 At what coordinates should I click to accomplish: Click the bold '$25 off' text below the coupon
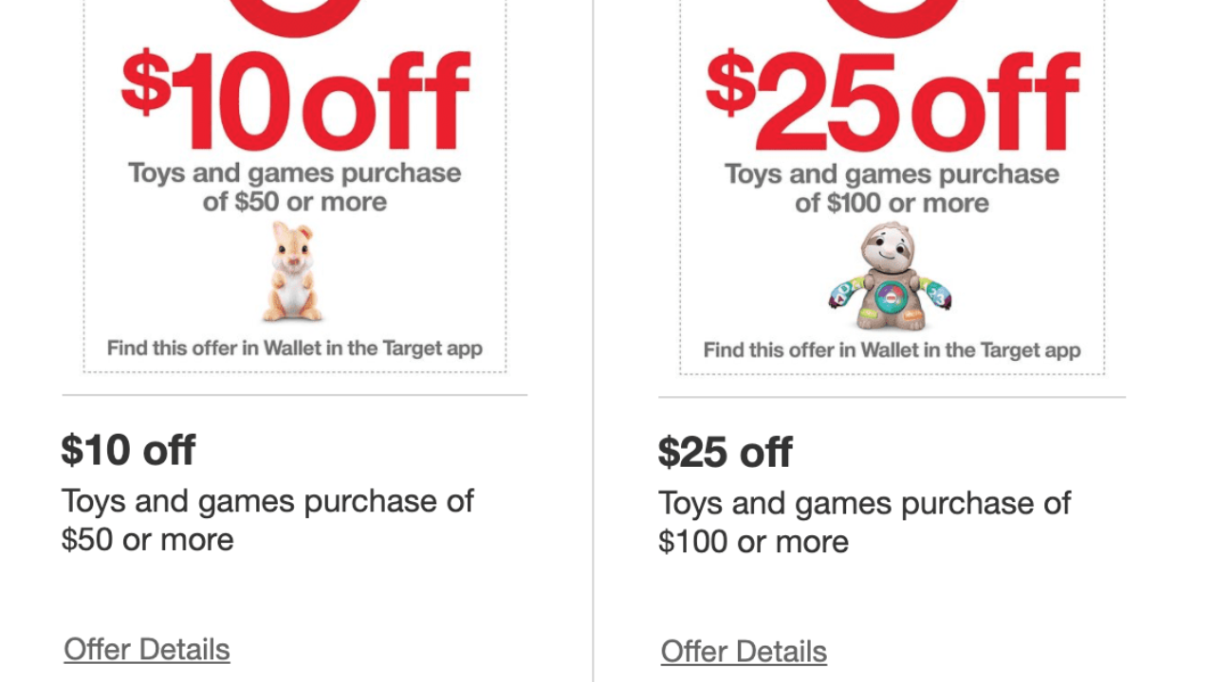point(726,452)
